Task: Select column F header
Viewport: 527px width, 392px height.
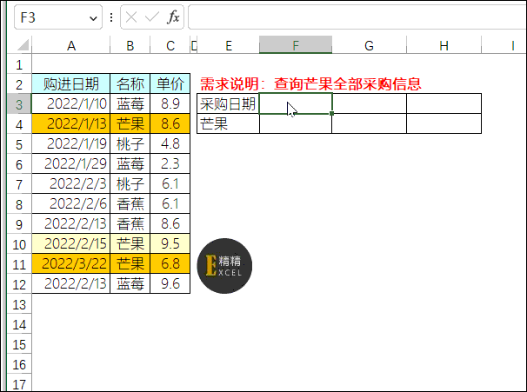Action: click(x=296, y=45)
